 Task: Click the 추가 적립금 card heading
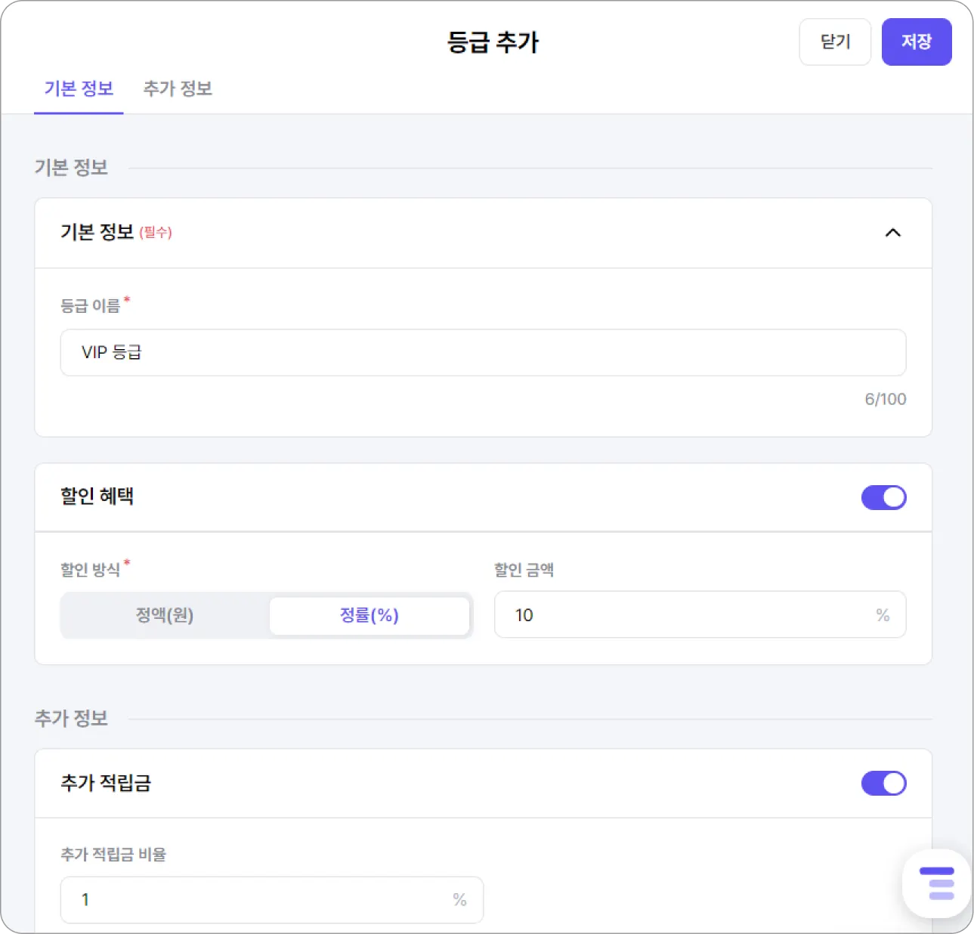coord(106,783)
